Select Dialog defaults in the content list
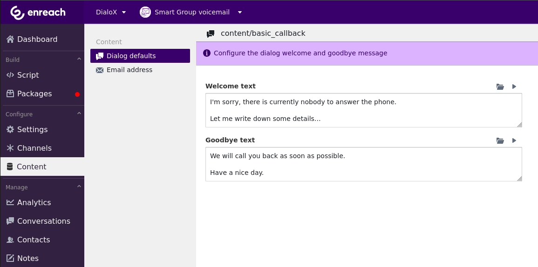This screenshot has height=267, width=538. 140,56
